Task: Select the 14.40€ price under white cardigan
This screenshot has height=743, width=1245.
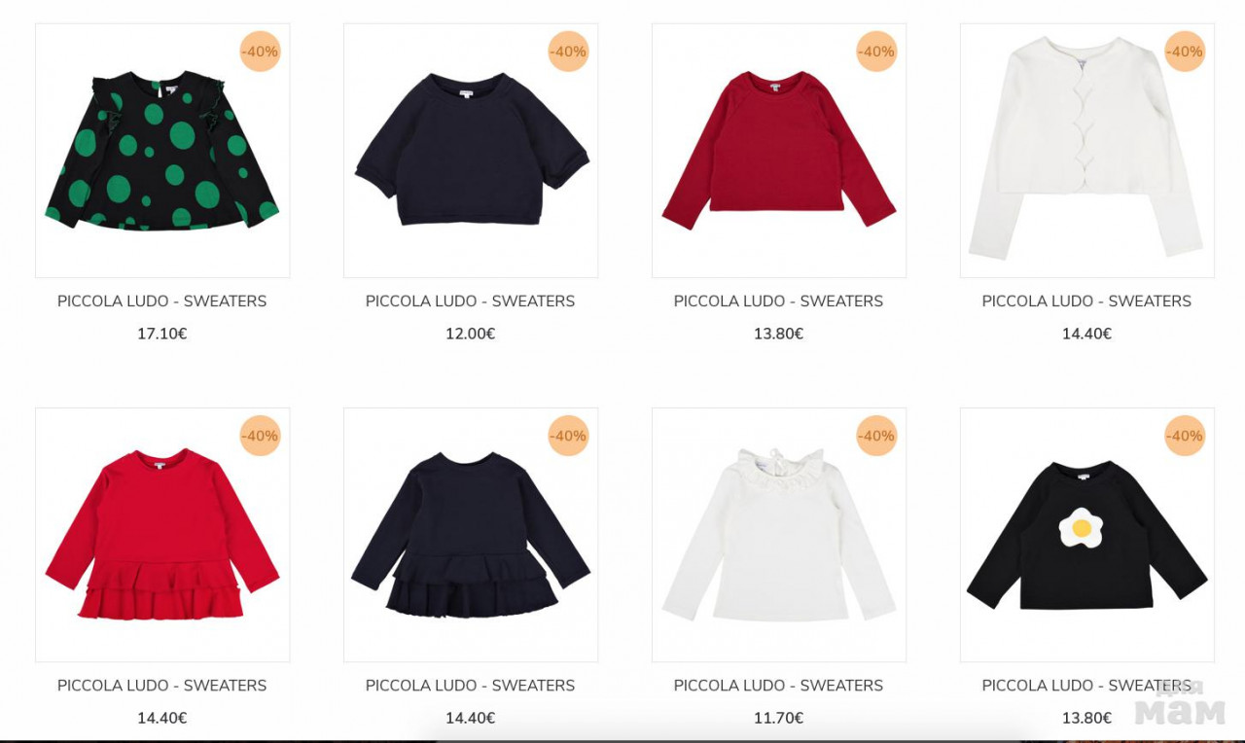Action: coord(1087,334)
